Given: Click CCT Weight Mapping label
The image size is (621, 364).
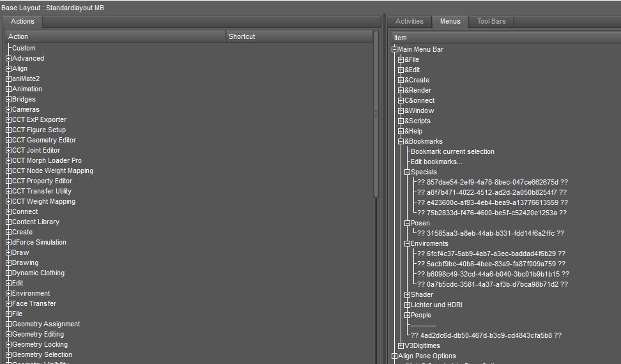Looking at the screenshot, I should coord(43,201).
